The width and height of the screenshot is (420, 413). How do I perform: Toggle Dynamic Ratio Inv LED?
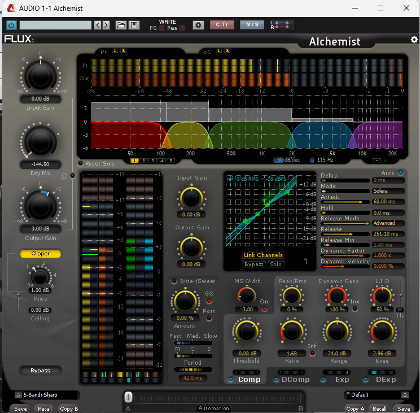[355, 308]
